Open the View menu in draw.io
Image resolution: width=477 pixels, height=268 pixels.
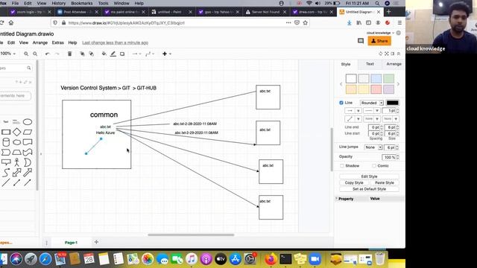(x=24, y=43)
